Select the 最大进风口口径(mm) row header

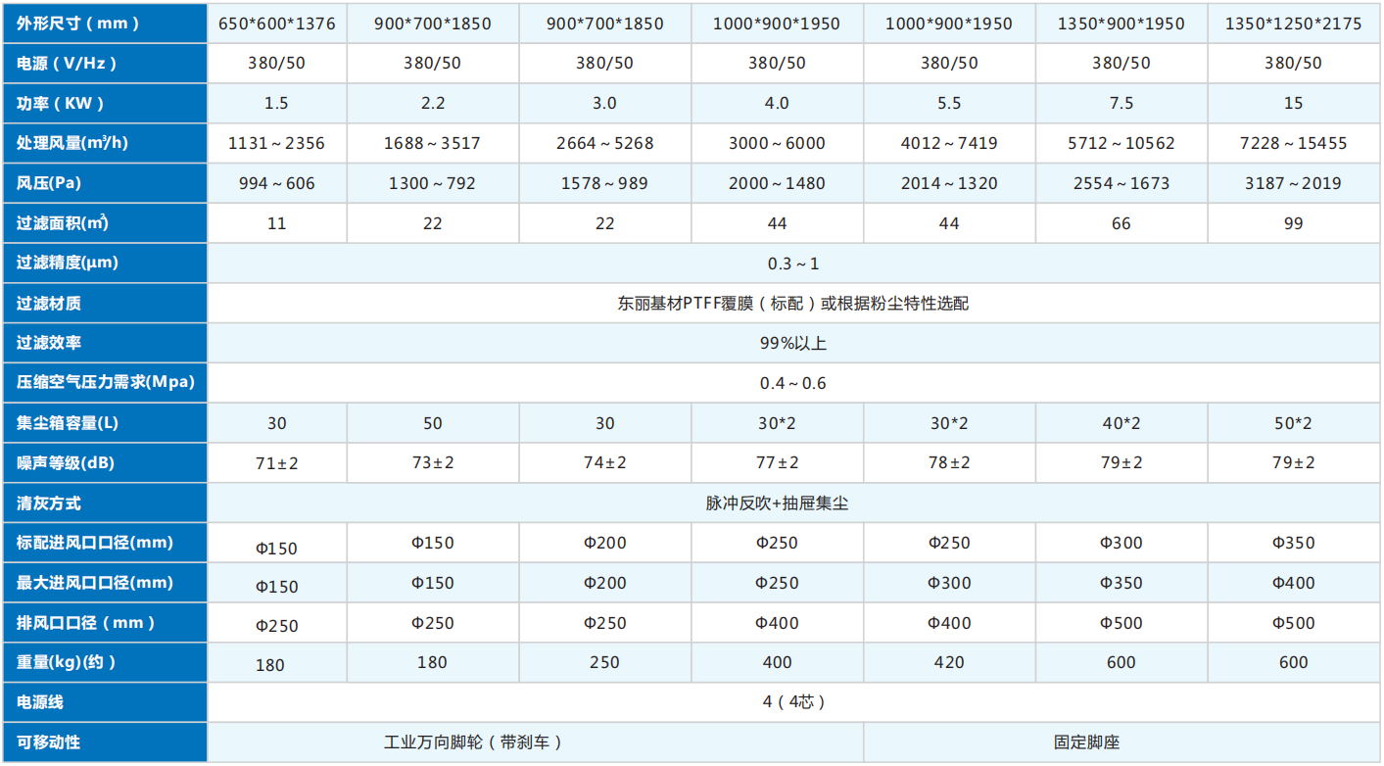104,583
